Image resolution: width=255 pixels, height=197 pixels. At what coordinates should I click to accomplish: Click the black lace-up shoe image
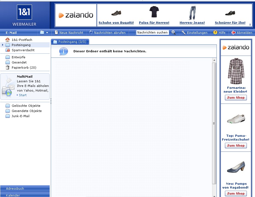(230, 13)
